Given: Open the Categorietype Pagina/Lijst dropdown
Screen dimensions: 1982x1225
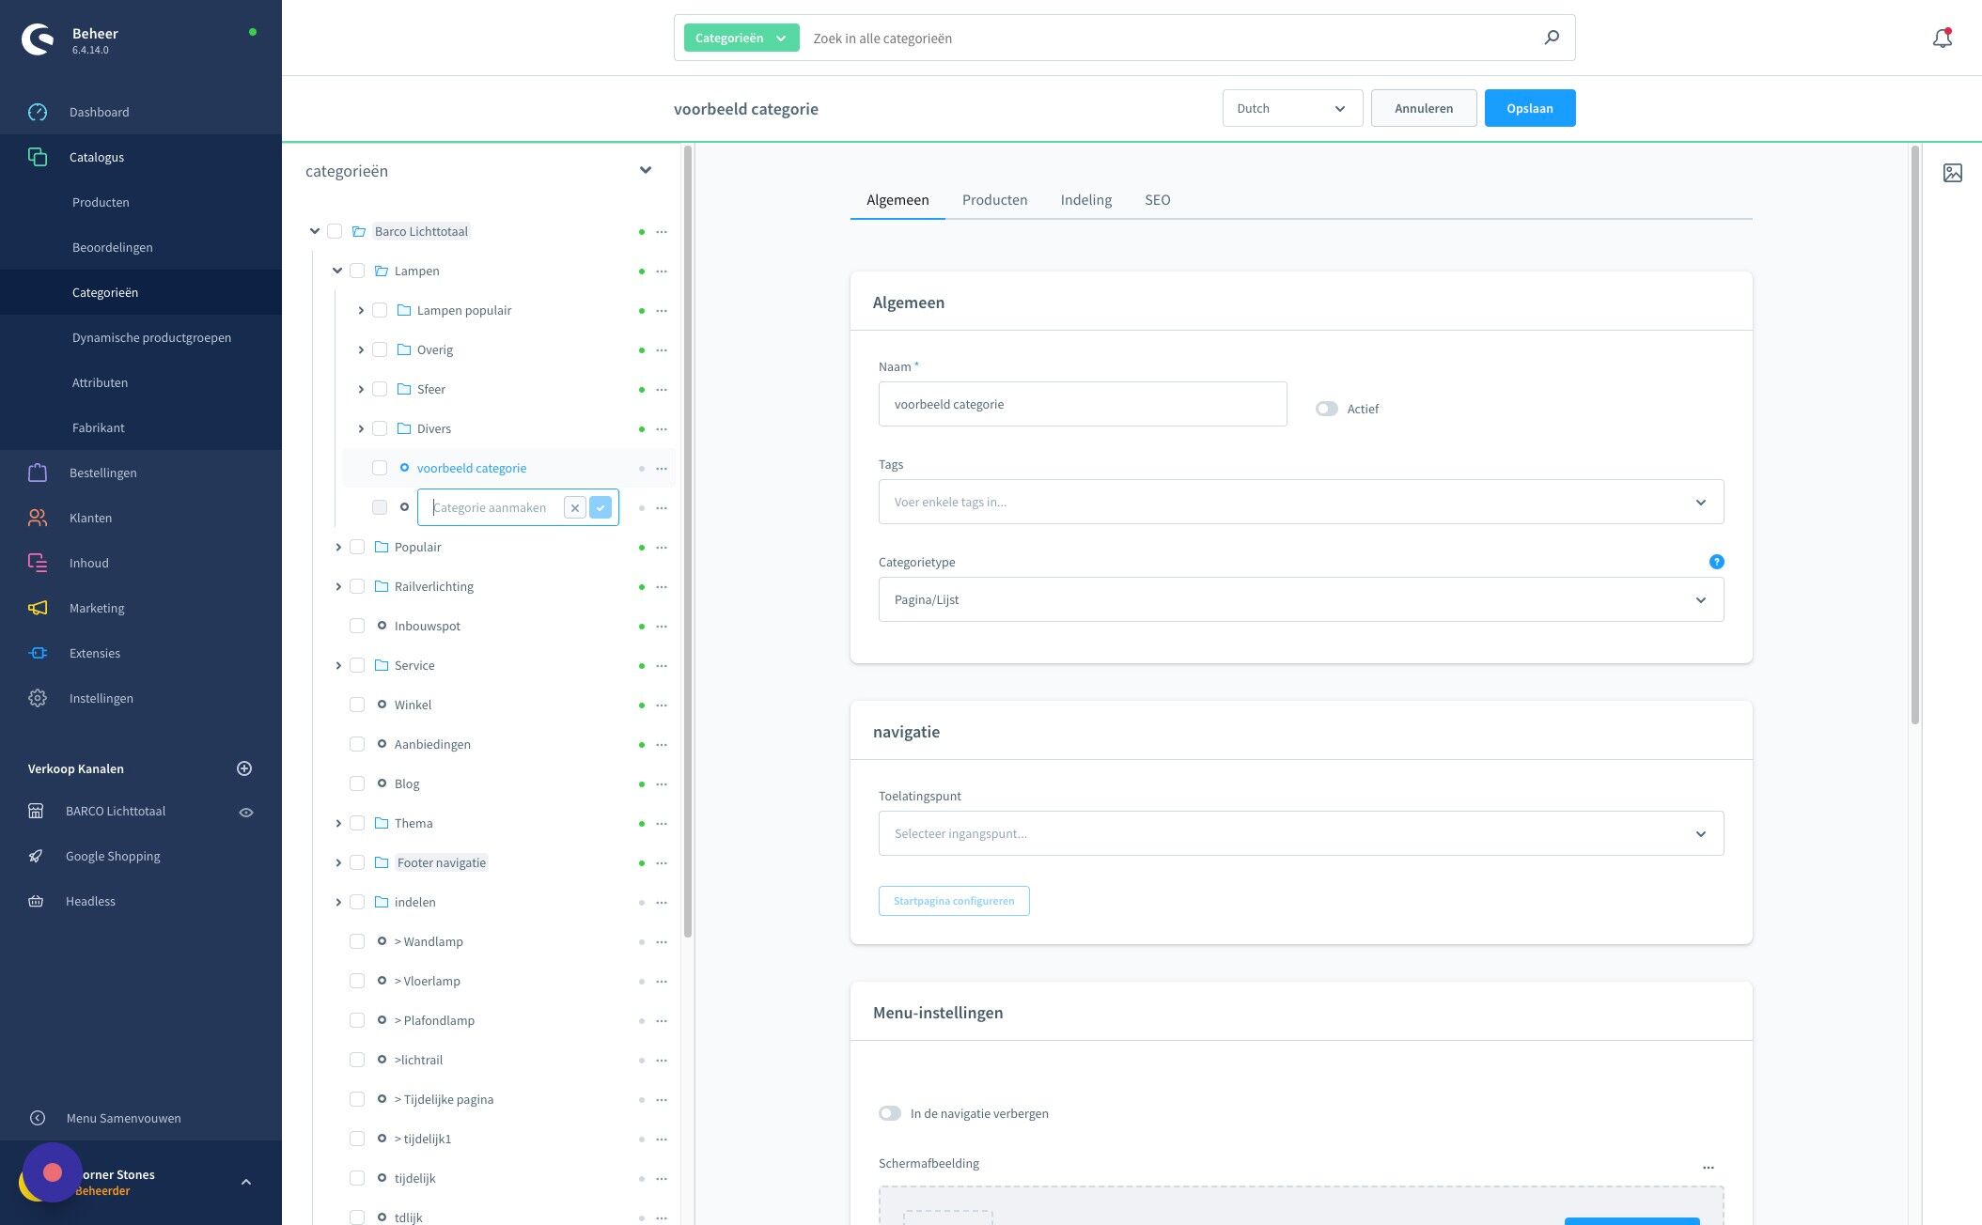Looking at the screenshot, I should click(x=1301, y=598).
